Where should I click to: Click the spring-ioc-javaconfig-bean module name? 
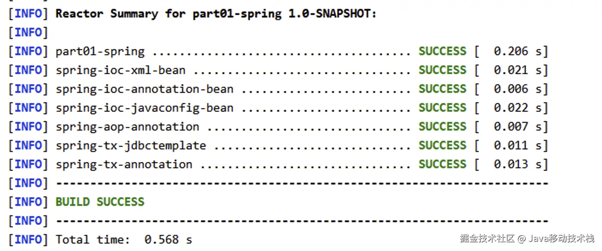pos(144,108)
